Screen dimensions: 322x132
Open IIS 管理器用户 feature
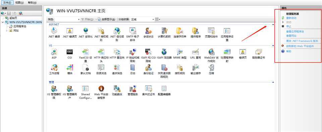click(x=70, y=92)
